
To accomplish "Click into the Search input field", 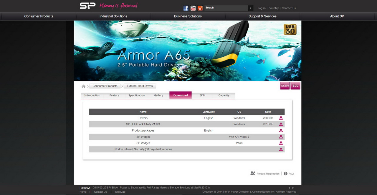I will click(226, 8).
